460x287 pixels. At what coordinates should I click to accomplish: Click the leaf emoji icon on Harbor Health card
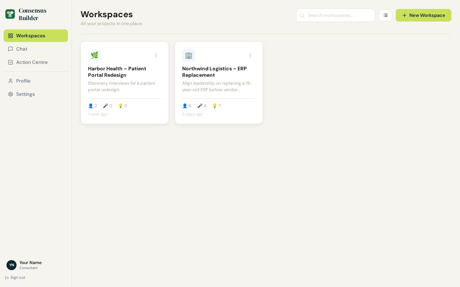(x=95, y=55)
